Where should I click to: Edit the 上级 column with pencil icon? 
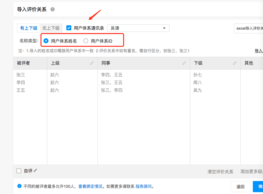pos(92,63)
